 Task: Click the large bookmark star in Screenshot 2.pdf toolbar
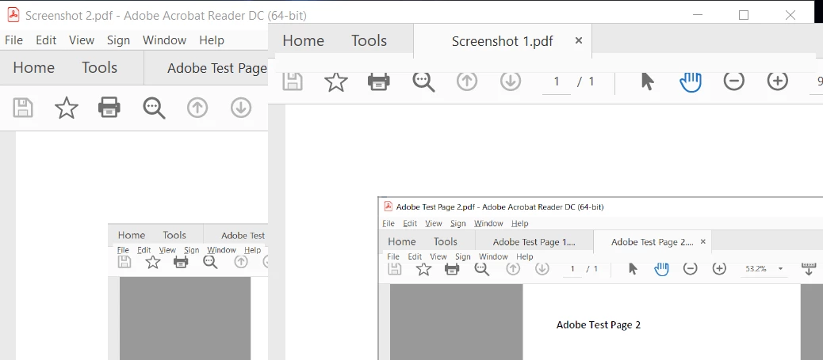pos(67,108)
